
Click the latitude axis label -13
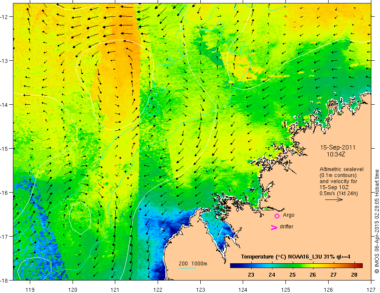coord(5,61)
